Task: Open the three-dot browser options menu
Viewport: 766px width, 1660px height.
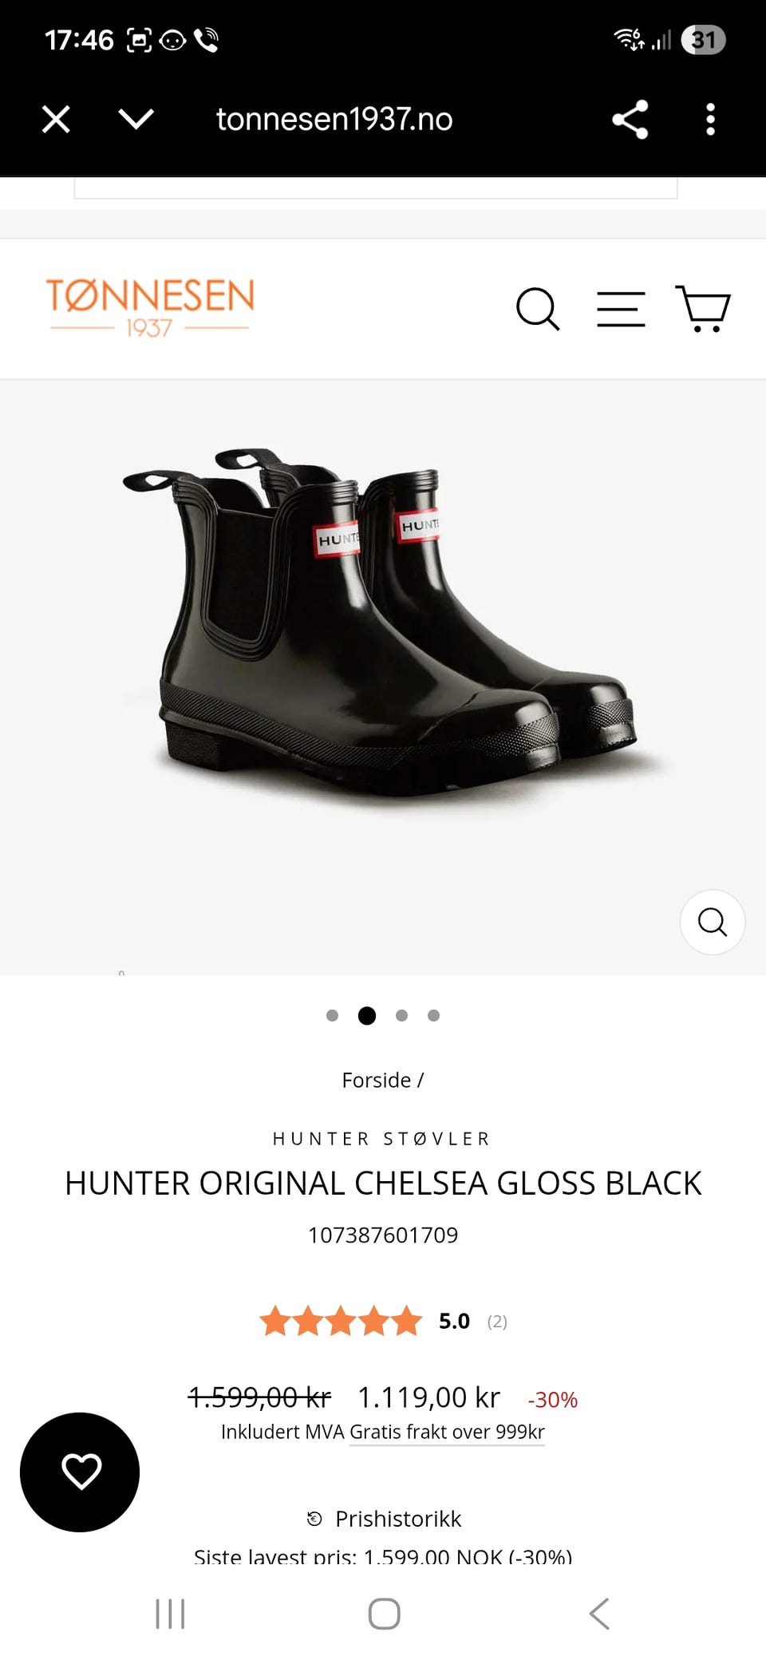Action: 710,120
